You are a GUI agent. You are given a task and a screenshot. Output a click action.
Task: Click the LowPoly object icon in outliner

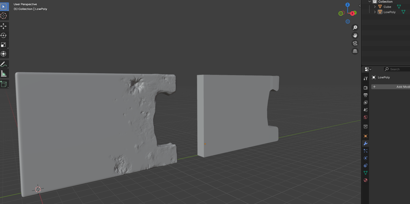(380, 12)
